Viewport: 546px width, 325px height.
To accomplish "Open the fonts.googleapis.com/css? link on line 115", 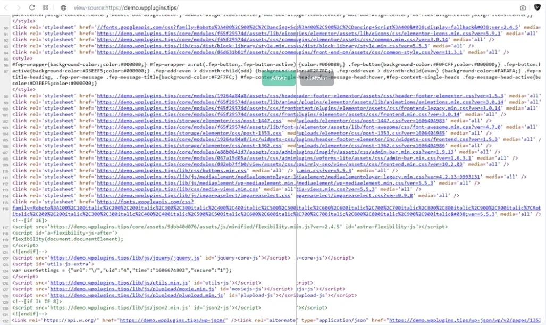I will [x=145, y=202].
